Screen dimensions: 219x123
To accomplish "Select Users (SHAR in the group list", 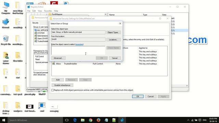I will coord(41,39).
